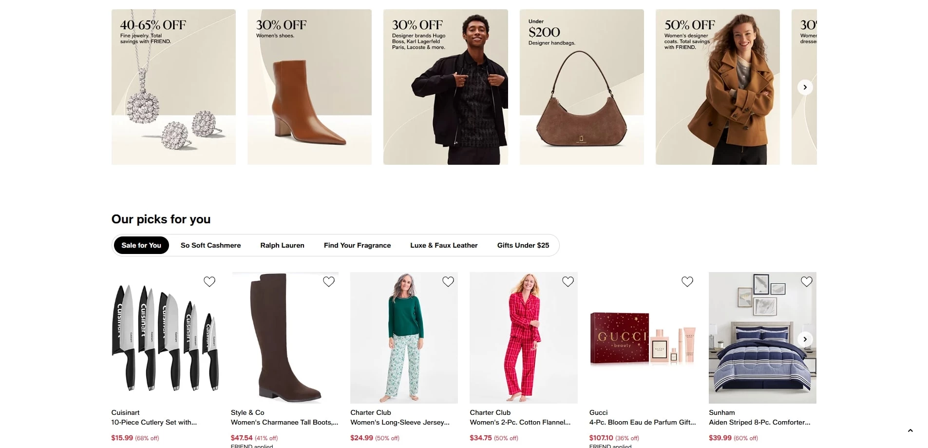Viewport: 928px width, 448px height.
Task: Heart the Gucci Bloom perfume gift set
Action: coord(687,281)
